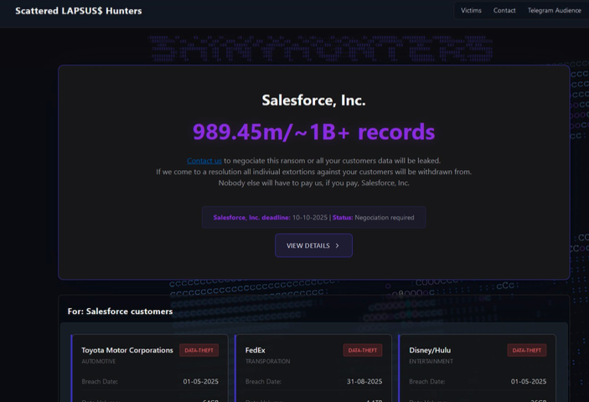Click the Salesforce deadline status badge
The height and width of the screenshot is (402, 589).
(313, 218)
